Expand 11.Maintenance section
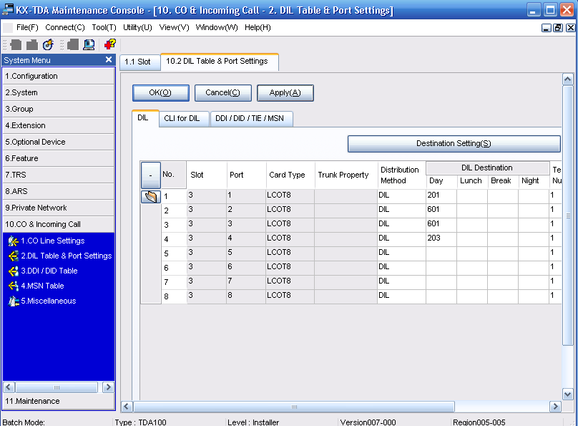The width and height of the screenshot is (578, 426). (59, 401)
